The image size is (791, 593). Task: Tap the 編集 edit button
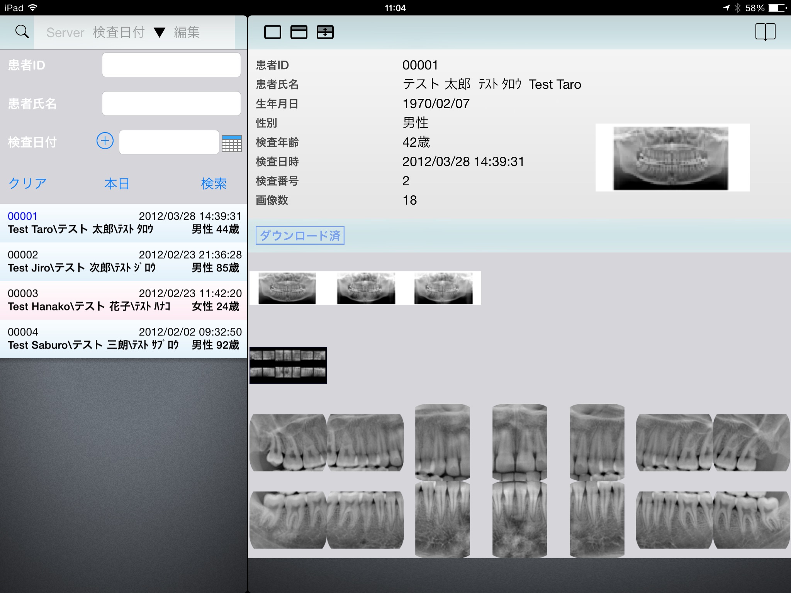(187, 32)
